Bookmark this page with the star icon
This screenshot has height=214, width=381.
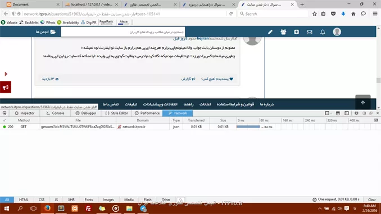pyautogui.click(x=315, y=14)
